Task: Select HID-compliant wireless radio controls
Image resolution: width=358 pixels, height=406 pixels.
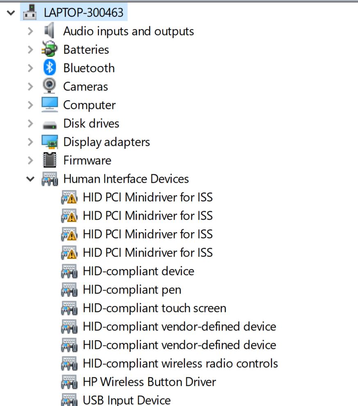Action: 180,363
